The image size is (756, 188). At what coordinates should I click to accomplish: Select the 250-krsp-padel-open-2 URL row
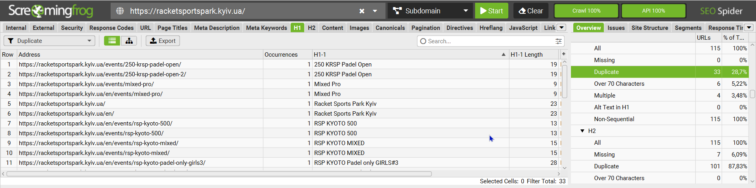(x=102, y=74)
